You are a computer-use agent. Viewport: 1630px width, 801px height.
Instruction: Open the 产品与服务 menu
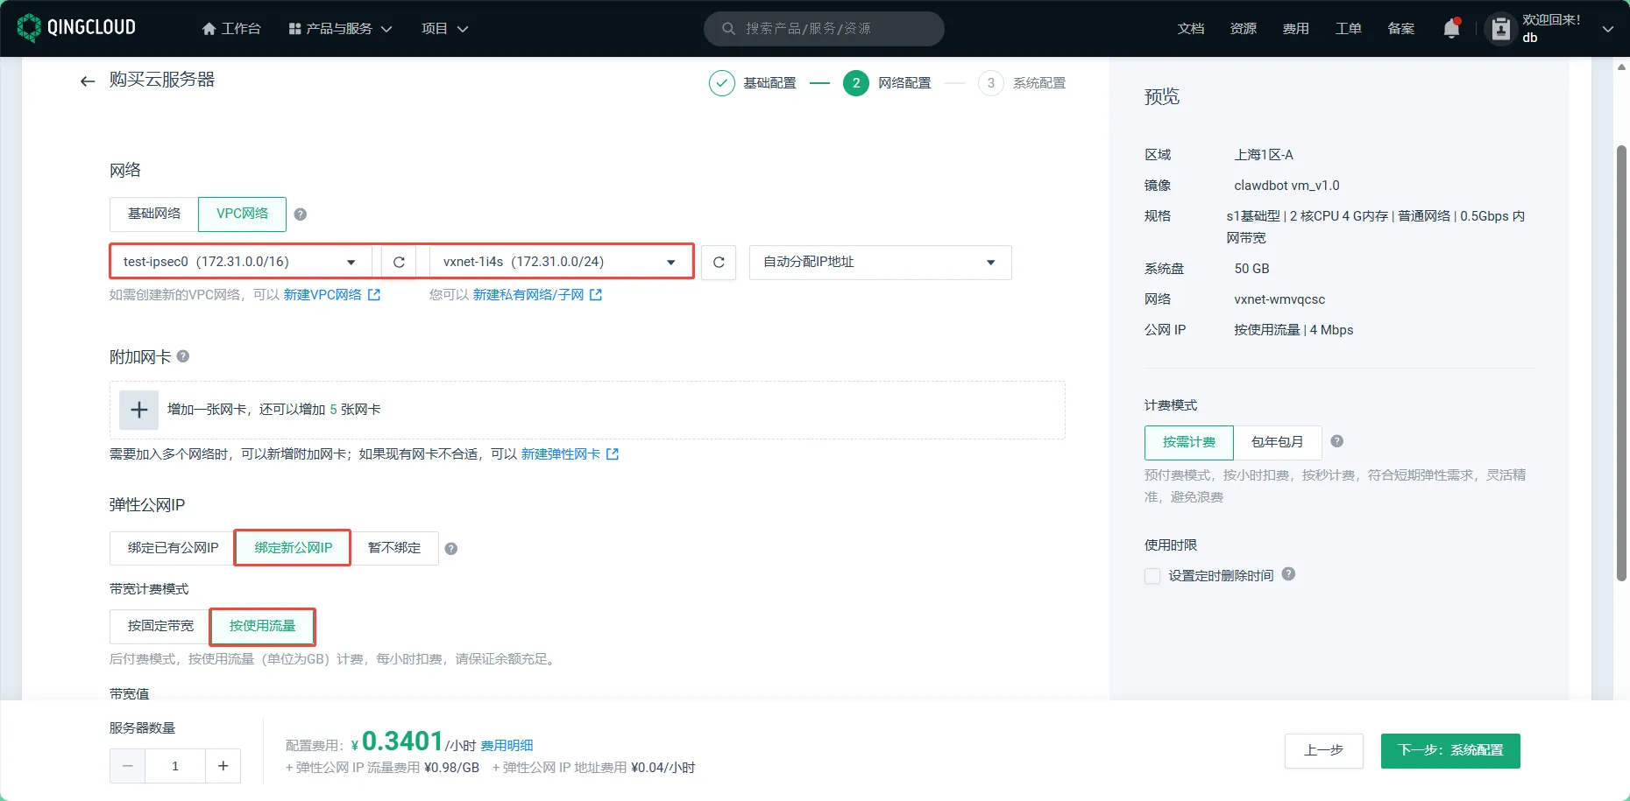pyautogui.click(x=339, y=29)
